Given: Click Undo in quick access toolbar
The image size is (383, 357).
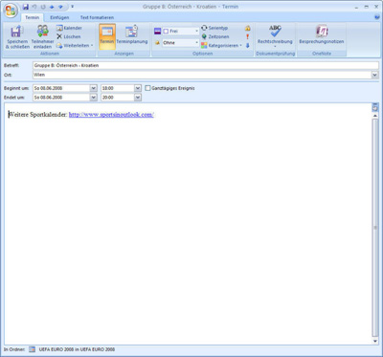Looking at the screenshot, I should point(34,7).
